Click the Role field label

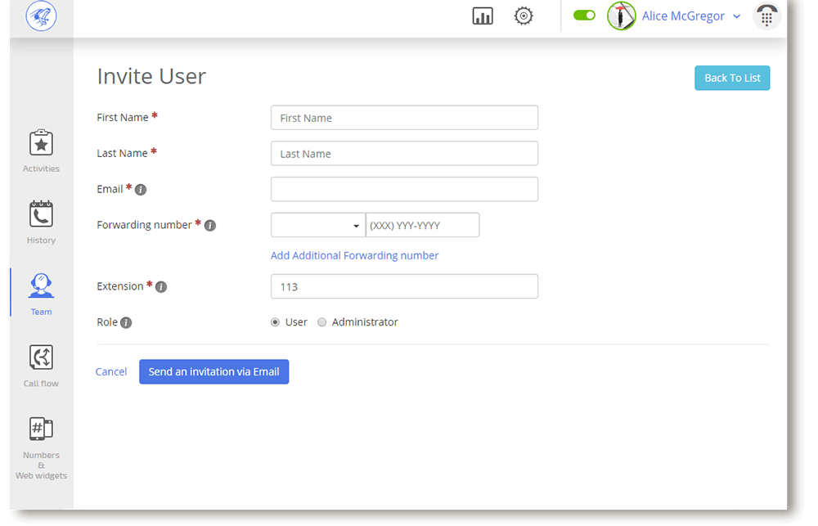(107, 322)
